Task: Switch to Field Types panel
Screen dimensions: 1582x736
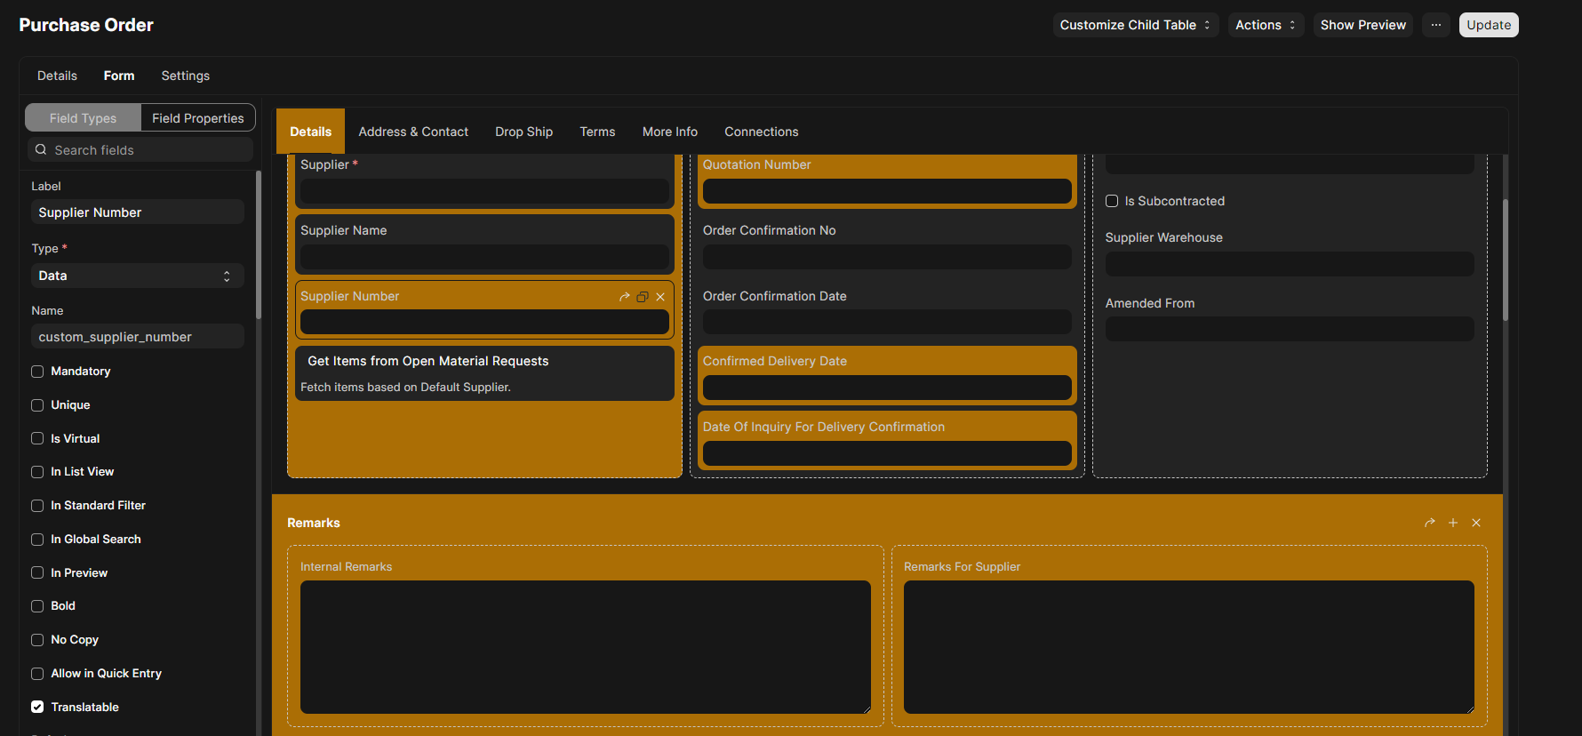Action: [x=83, y=118]
